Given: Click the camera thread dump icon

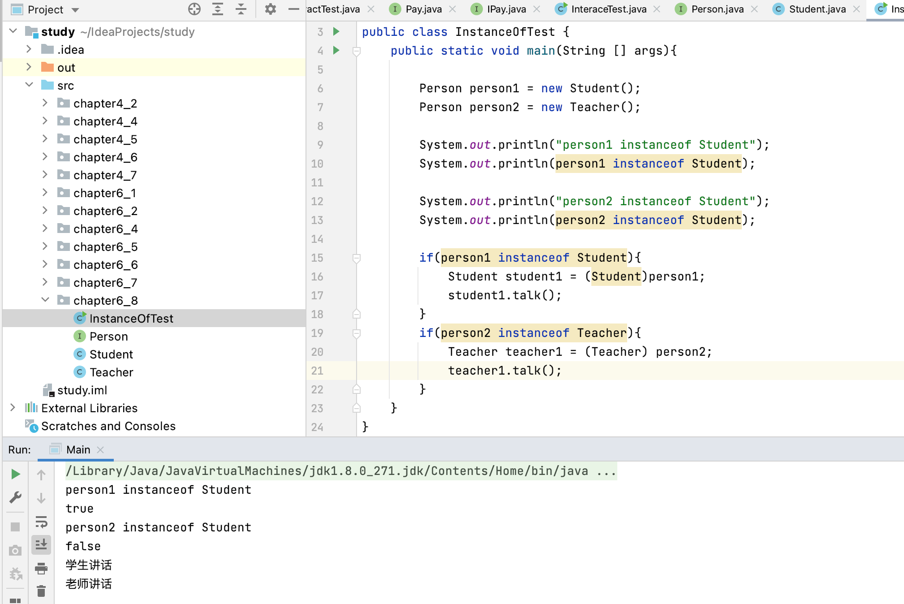Looking at the screenshot, I should point(15,550).
